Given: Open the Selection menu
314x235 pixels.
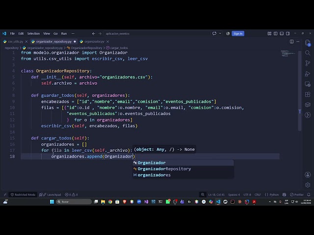Looking at the screenshot, I should point(33,34).
